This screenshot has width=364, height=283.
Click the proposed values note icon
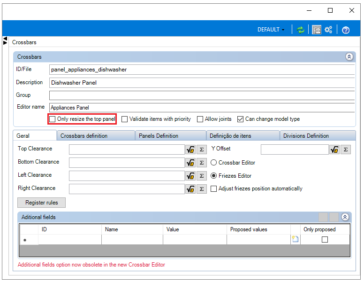tap(296, 239)
